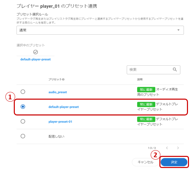Screen dimensions: 191x169
Task: Choose the 配信しない radio option
Action: (23, 136)
